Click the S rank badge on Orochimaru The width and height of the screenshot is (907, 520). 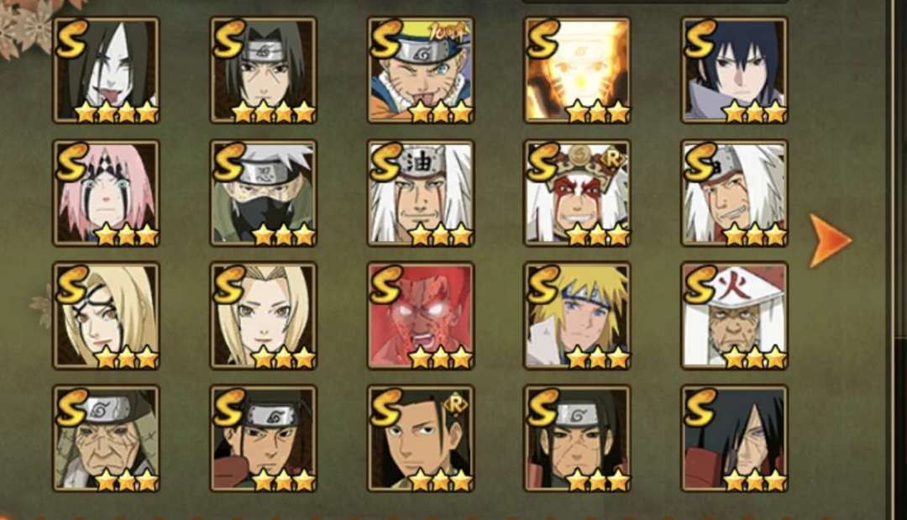[71, 38]
